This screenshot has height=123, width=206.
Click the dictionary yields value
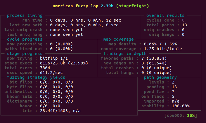click(x=56, y=101)
